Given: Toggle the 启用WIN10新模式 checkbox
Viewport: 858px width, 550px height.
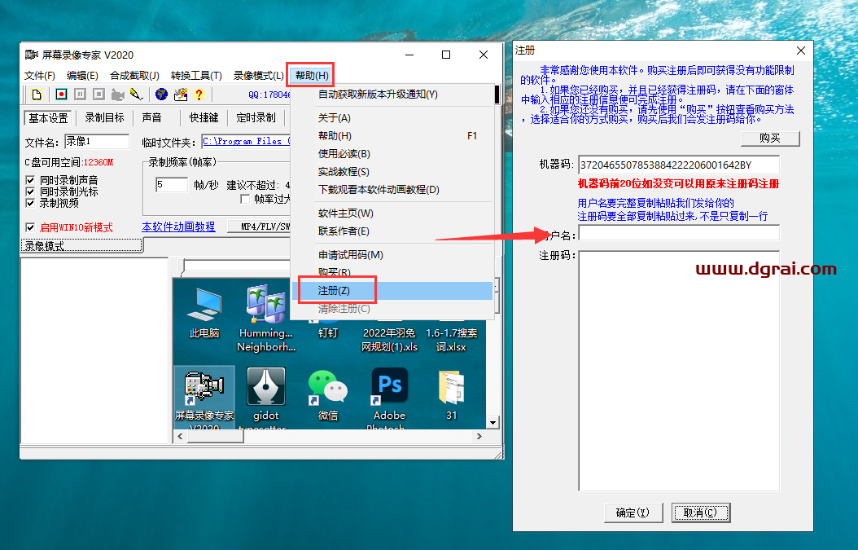Looking at the screenshot, I should pyautogui.click(x=29, y=227).
